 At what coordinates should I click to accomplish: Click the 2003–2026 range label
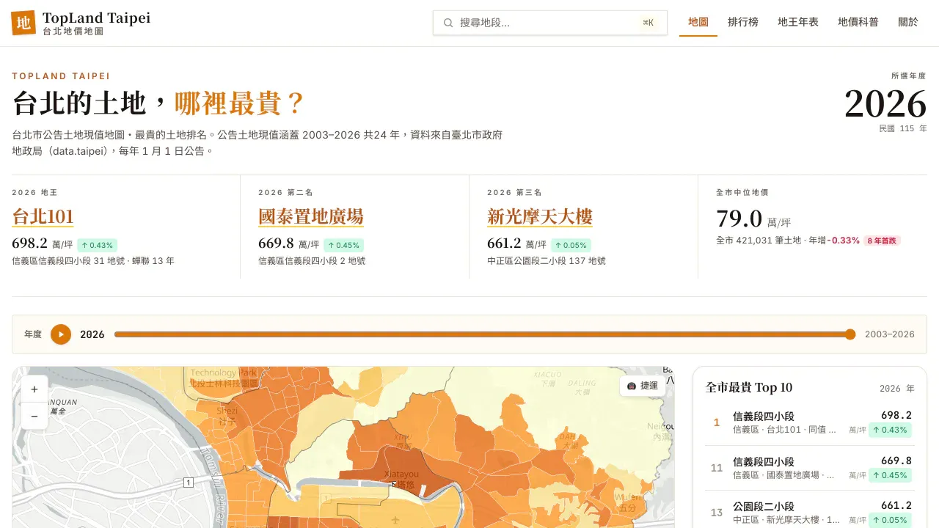(890, 334)
